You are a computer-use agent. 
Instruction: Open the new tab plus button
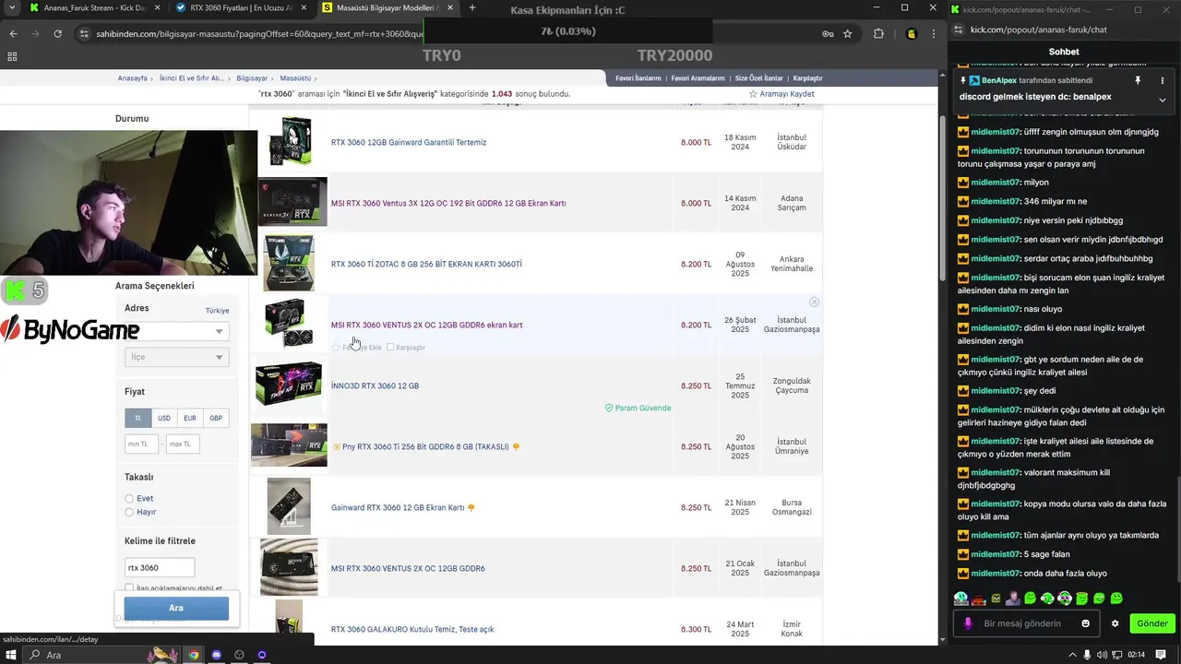[472, 8]
